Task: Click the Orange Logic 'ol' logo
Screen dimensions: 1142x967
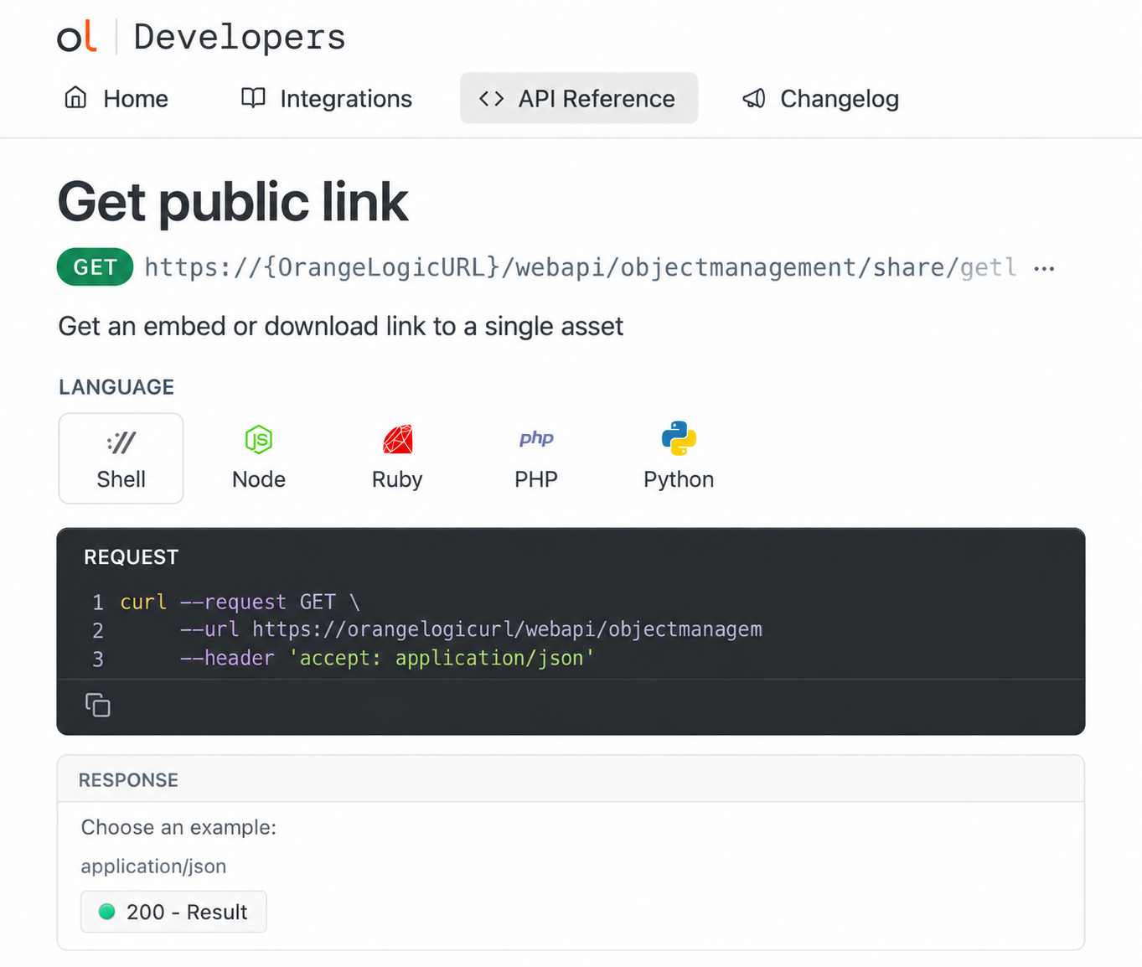Action: tap(76, 37)
